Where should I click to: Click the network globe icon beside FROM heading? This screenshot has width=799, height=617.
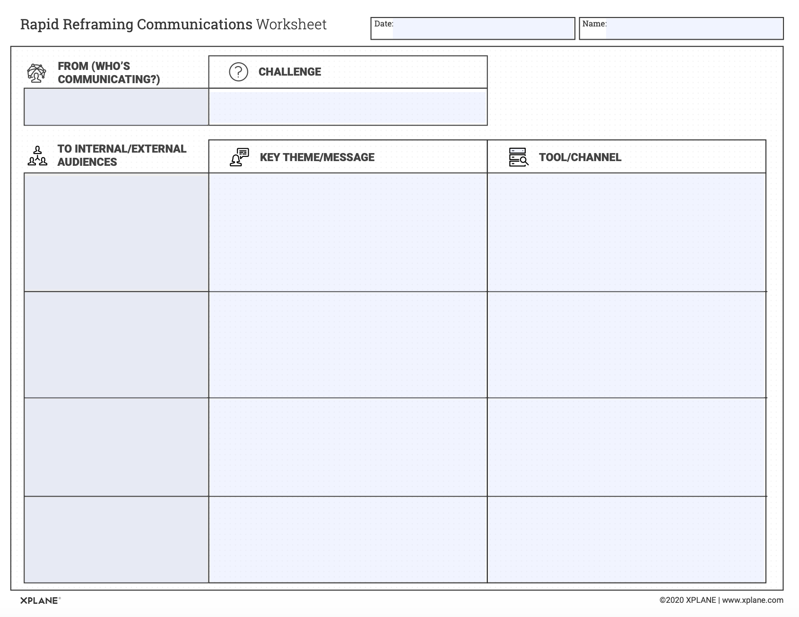[37, 73]
